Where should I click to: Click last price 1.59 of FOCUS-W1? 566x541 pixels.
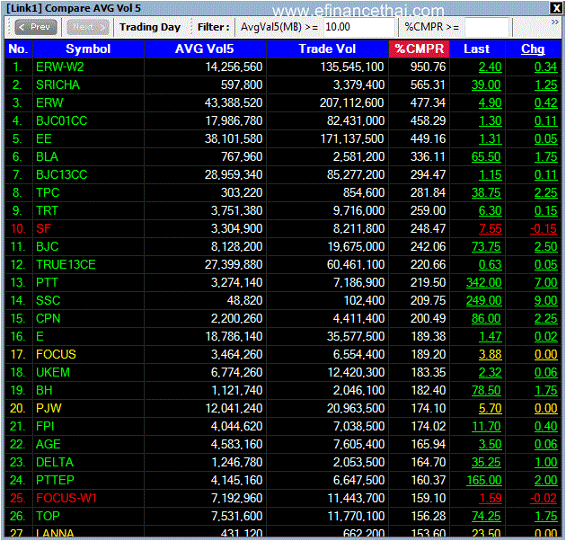pyautogui.click(x=490, y=499)
